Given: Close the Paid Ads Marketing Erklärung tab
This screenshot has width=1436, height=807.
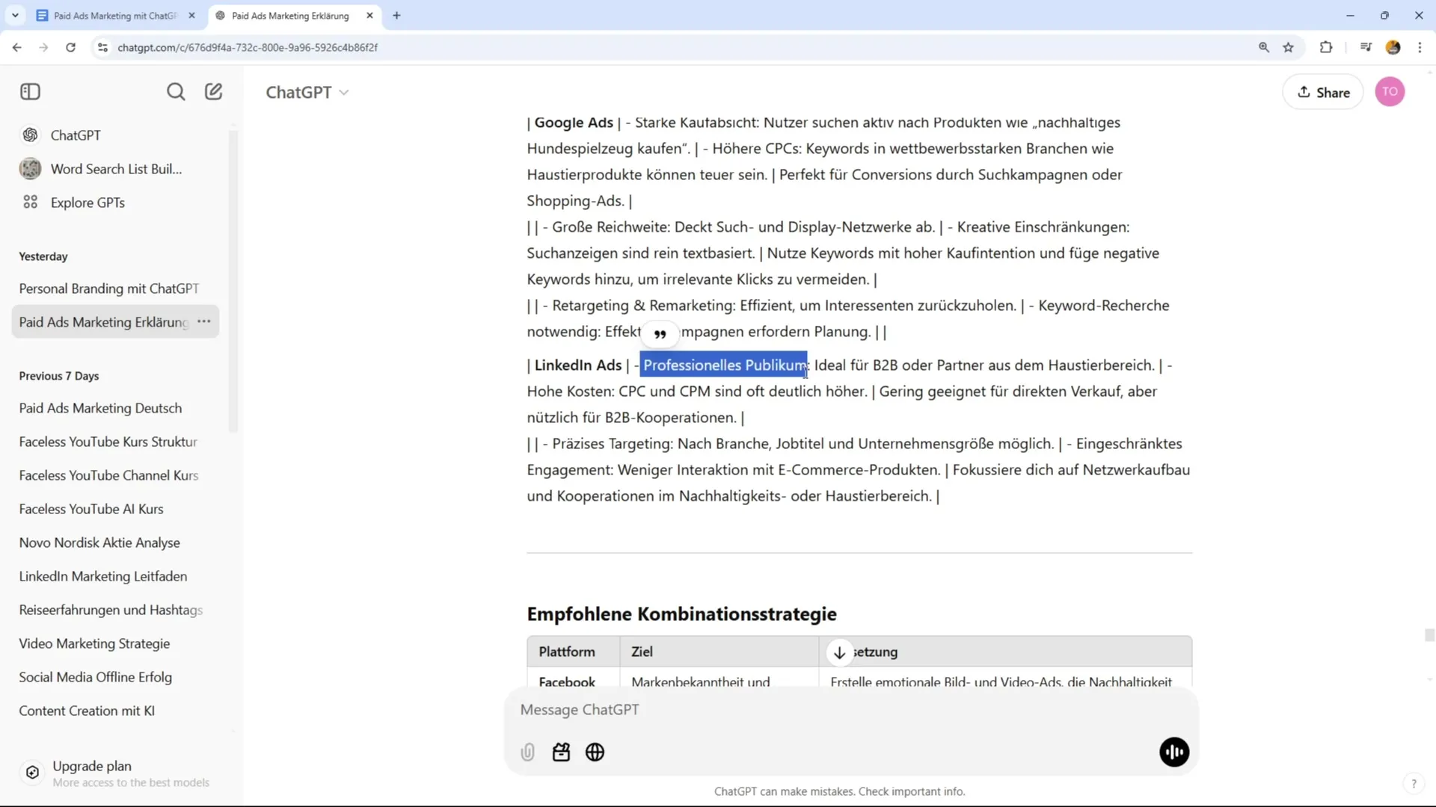Looking at the screenshot, I should pyautogui.click(x=369, y=15).
